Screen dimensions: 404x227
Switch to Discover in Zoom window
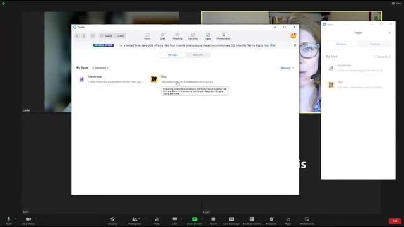[198, 55]
